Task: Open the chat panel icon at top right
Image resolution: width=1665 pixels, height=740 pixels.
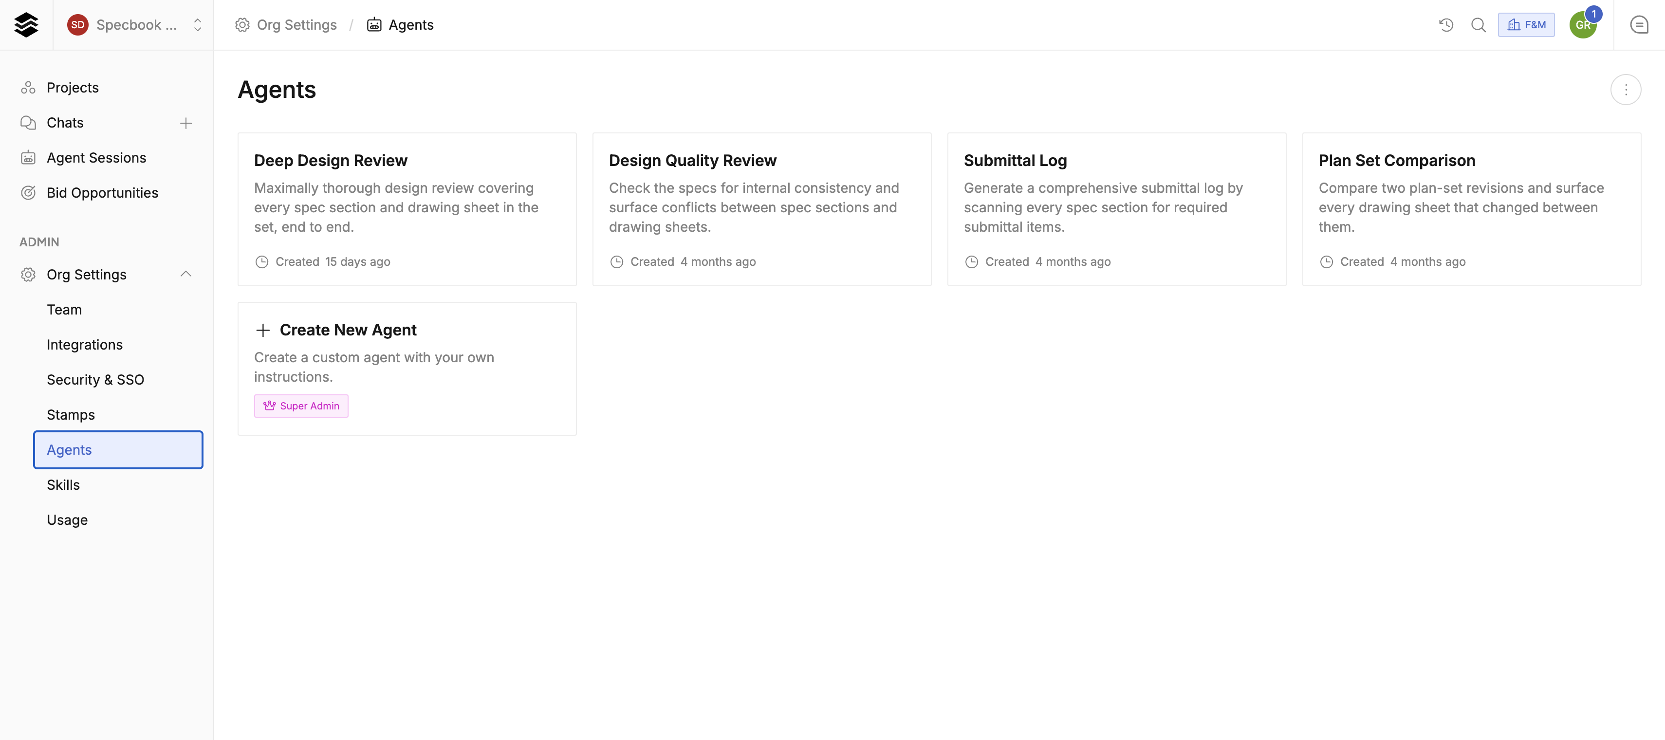Action: (1639, 24)
